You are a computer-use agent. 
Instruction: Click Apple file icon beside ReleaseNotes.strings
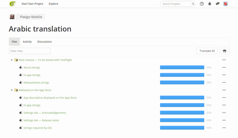(21, 83)
